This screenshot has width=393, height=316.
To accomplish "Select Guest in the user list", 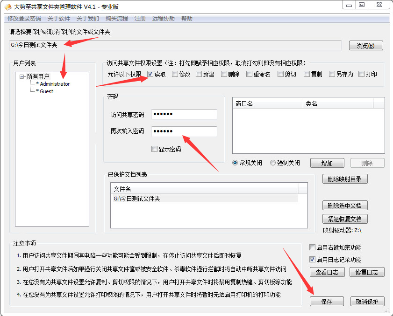I will tap(46, 91).
